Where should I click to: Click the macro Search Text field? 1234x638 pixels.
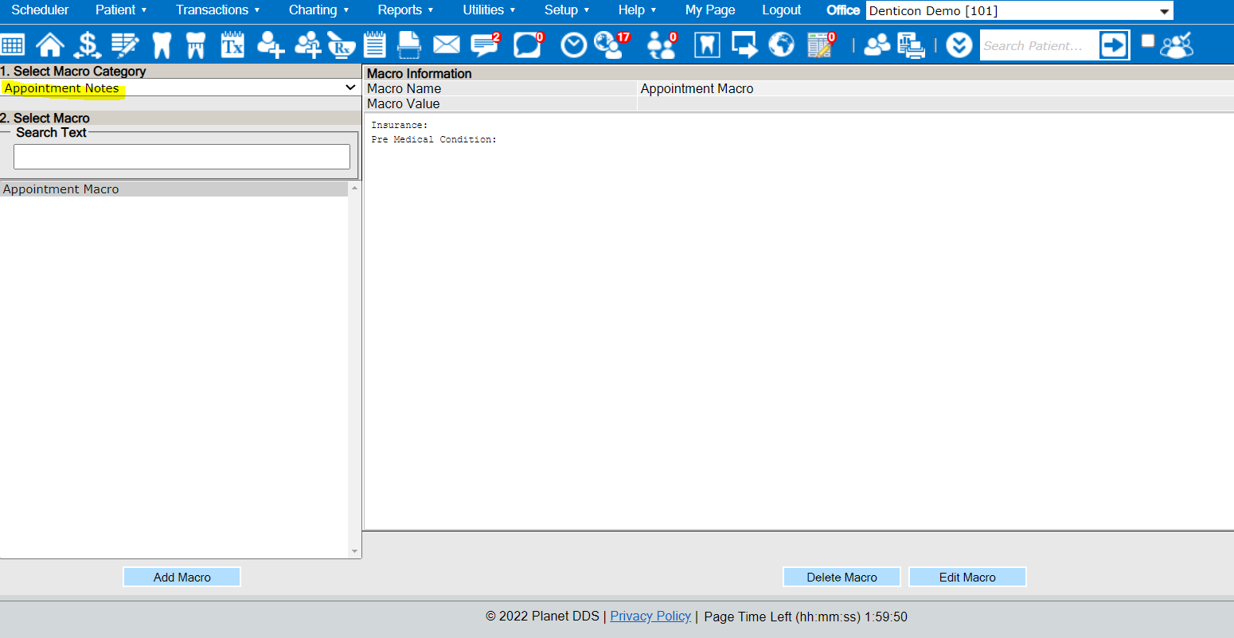click(x=182, y=157)
